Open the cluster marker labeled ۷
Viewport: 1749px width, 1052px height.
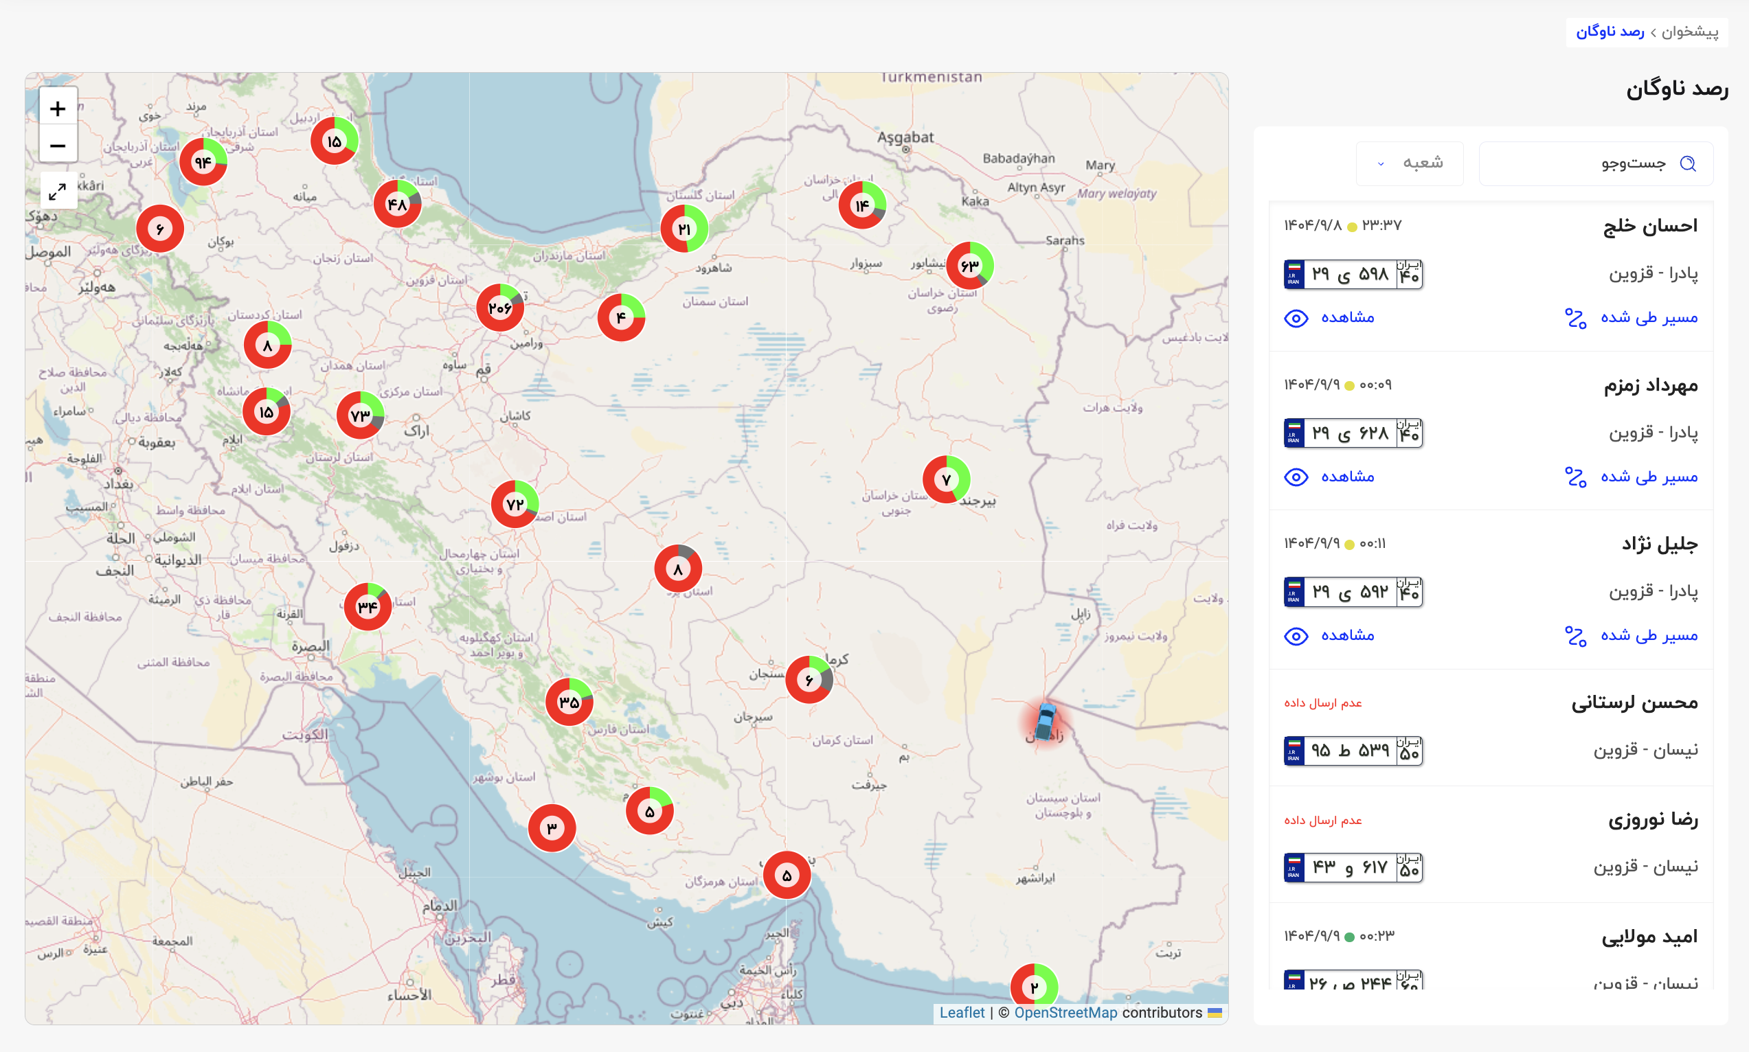click(x=947, y=480)
